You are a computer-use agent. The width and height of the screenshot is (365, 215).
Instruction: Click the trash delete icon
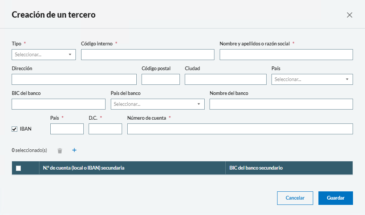[x=60, y=150]
